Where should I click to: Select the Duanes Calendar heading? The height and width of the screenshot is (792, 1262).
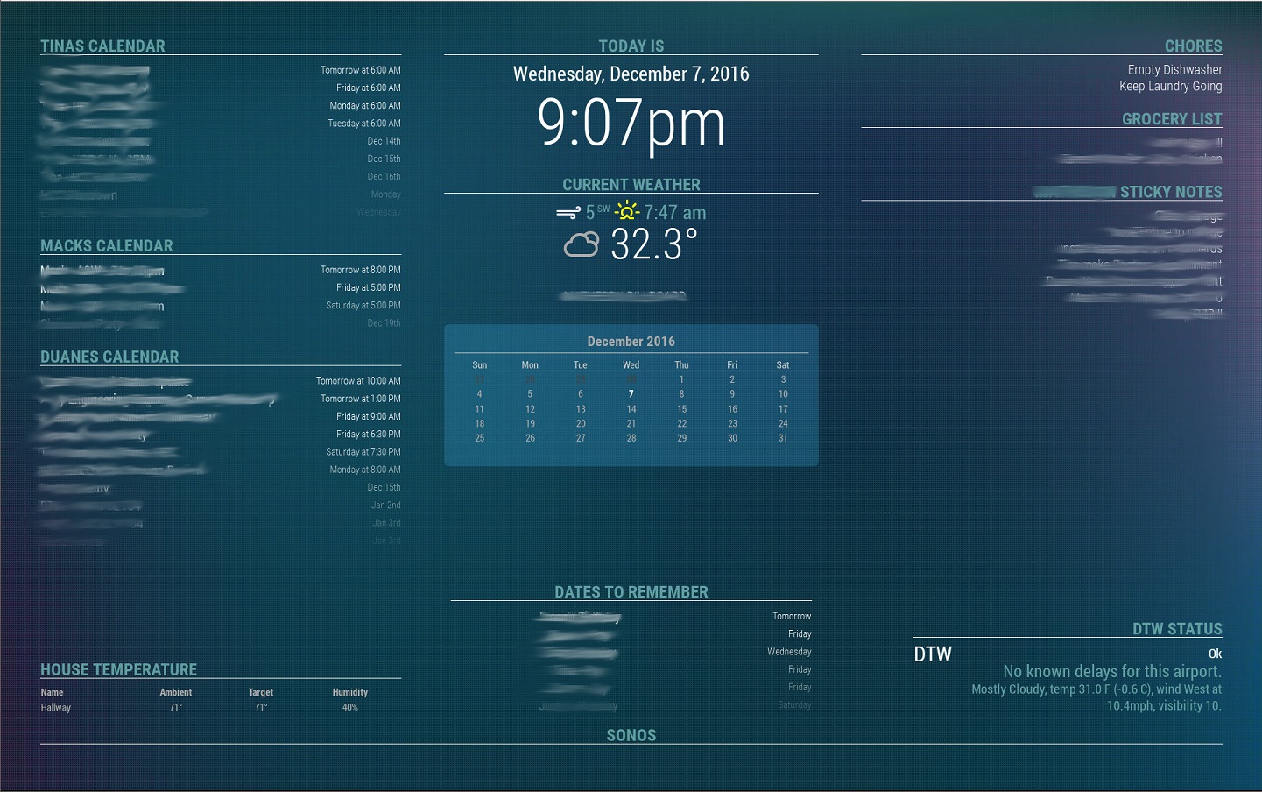(x=109, y=357)
